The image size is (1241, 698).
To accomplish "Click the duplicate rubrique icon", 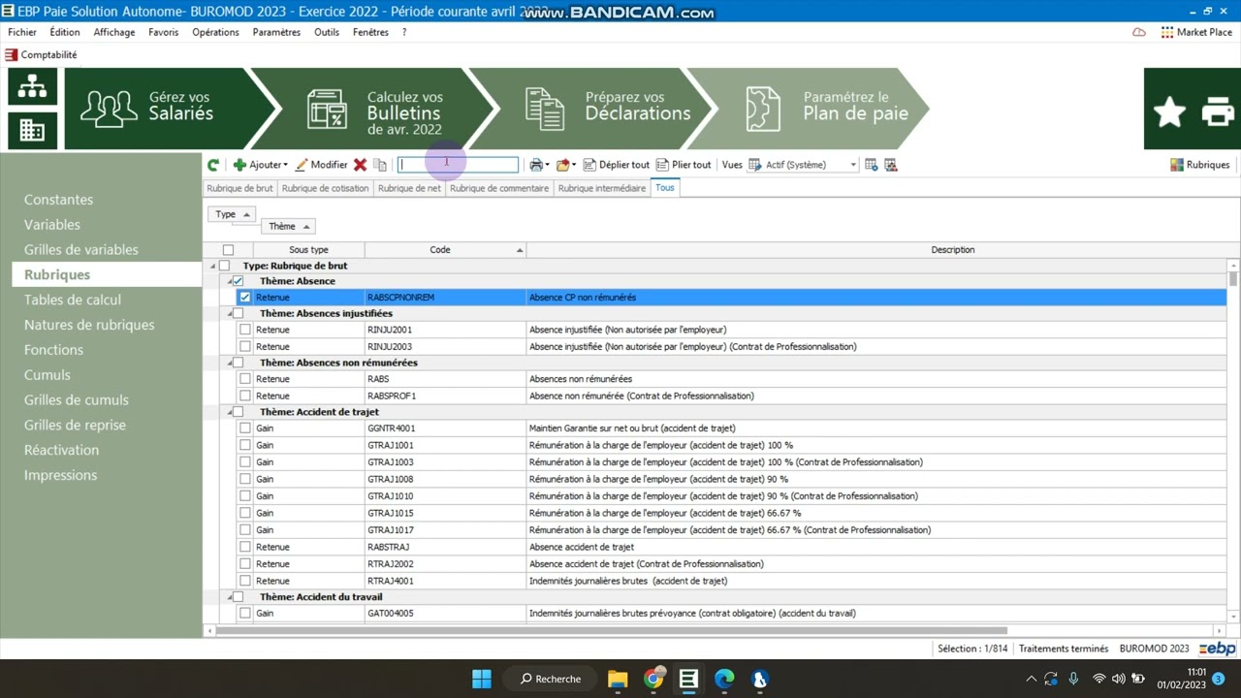I will pos(380,165).
